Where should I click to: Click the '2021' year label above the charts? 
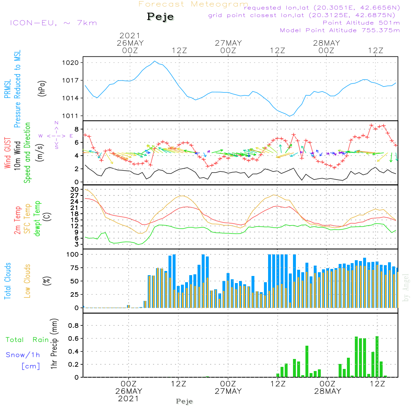pos(129,35)
